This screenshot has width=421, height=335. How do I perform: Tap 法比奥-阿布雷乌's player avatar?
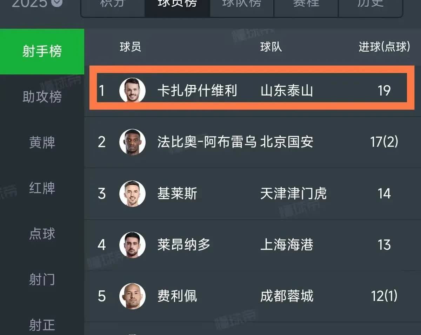(132, 142)
